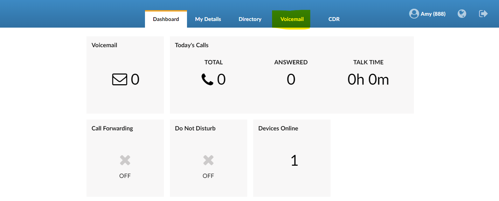Click the Call Forwarding X icon
This screenshot has width=499, height=201.
(125, 160)
